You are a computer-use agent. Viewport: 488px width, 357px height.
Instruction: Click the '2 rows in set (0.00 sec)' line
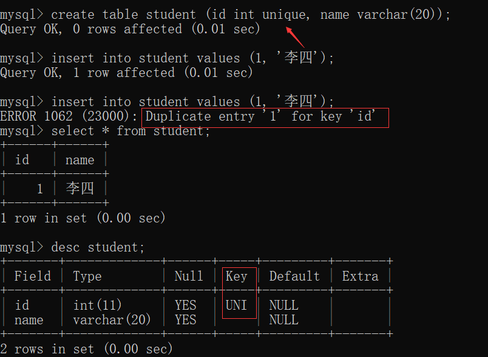point(86,349)
